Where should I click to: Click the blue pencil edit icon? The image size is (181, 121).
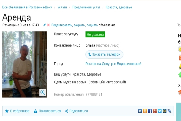[45, 25]
